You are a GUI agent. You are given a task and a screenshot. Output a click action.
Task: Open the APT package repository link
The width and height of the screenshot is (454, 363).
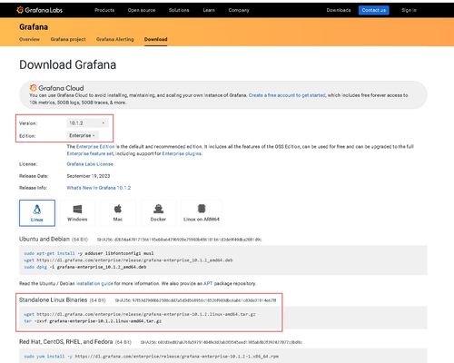tap(208, 283)
